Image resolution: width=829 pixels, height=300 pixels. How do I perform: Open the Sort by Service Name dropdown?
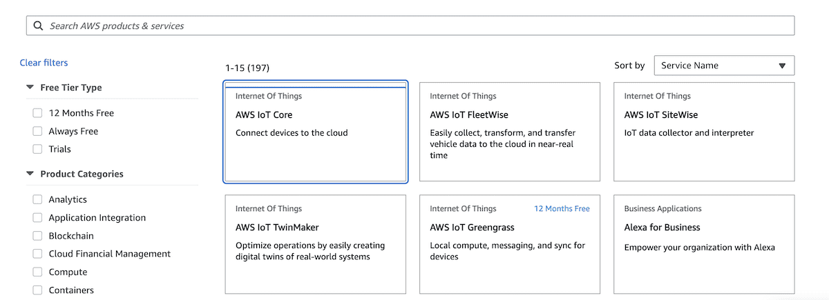coord(723,66)
